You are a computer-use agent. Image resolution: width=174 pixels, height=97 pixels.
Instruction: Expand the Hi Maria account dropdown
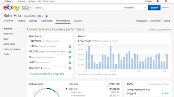coord(9,1)
